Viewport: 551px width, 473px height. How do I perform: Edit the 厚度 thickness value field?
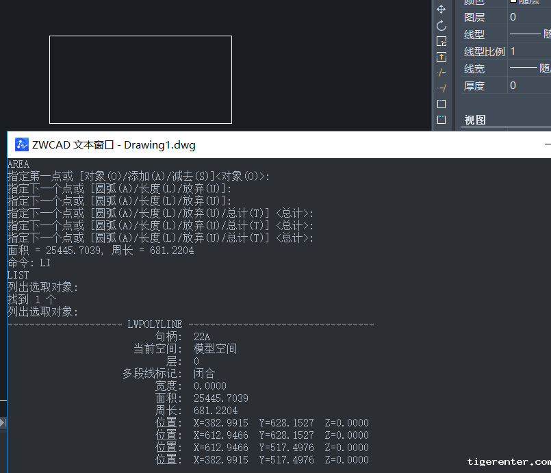click(x=528, y=86)
